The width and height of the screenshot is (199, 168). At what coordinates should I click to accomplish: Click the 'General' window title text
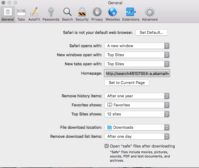115,3
